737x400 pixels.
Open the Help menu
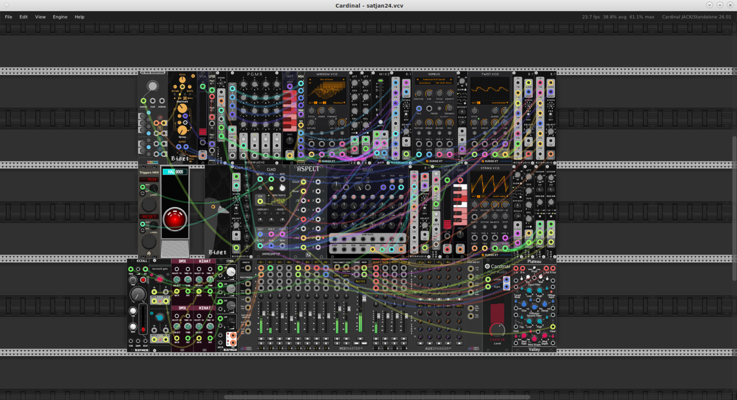80,17
